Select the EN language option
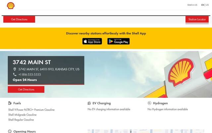The width and height of the screenshot is (212, 133). click(202, 5)
